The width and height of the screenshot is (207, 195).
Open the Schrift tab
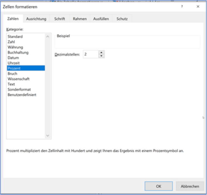point(59,19)
